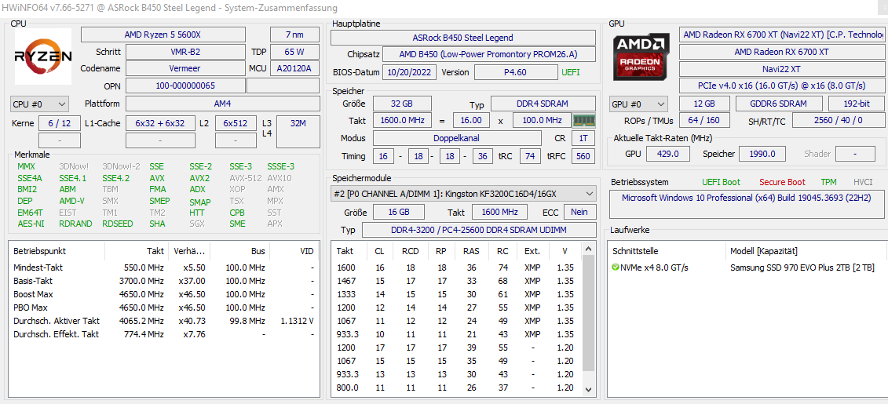
Task: Select the 1467 MHz XMP timing row
Action: pyautogui.click(x=456, y=281)
